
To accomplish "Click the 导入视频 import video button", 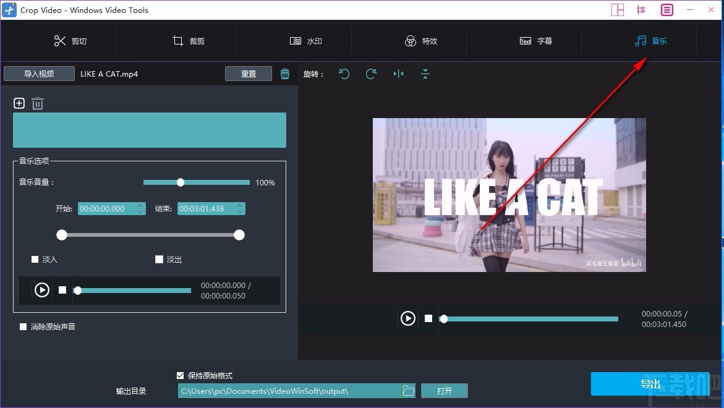I will [x=38, y=73].
